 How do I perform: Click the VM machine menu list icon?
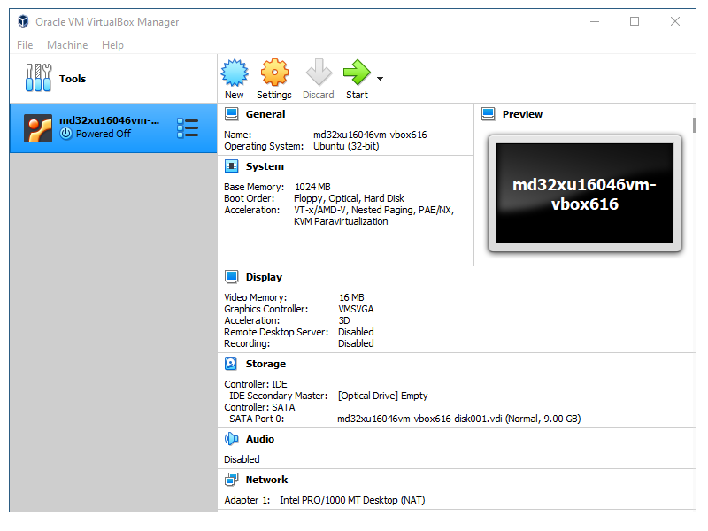point(188,127)
